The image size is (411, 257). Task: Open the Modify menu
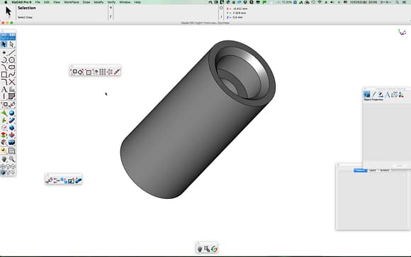click(x=98, y=2)
